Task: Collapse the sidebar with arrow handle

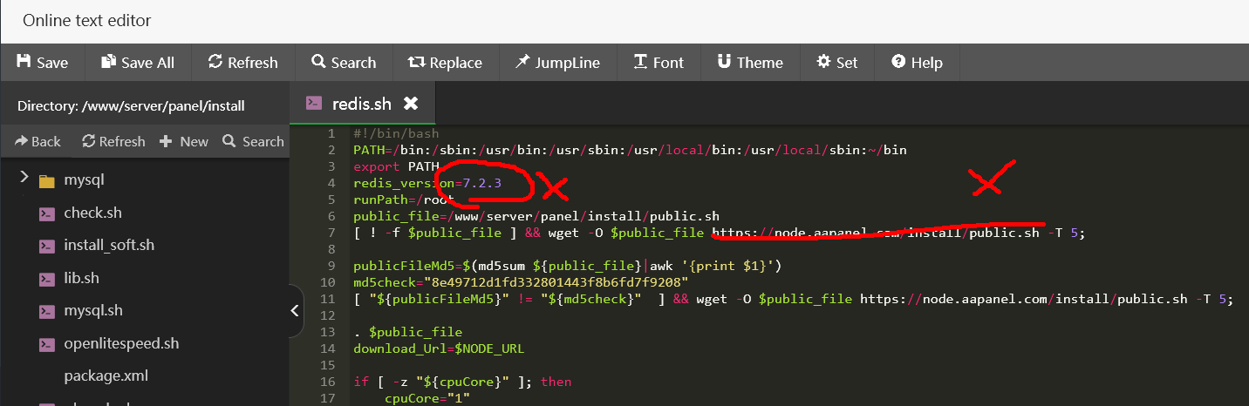Action: click(295, 310)
